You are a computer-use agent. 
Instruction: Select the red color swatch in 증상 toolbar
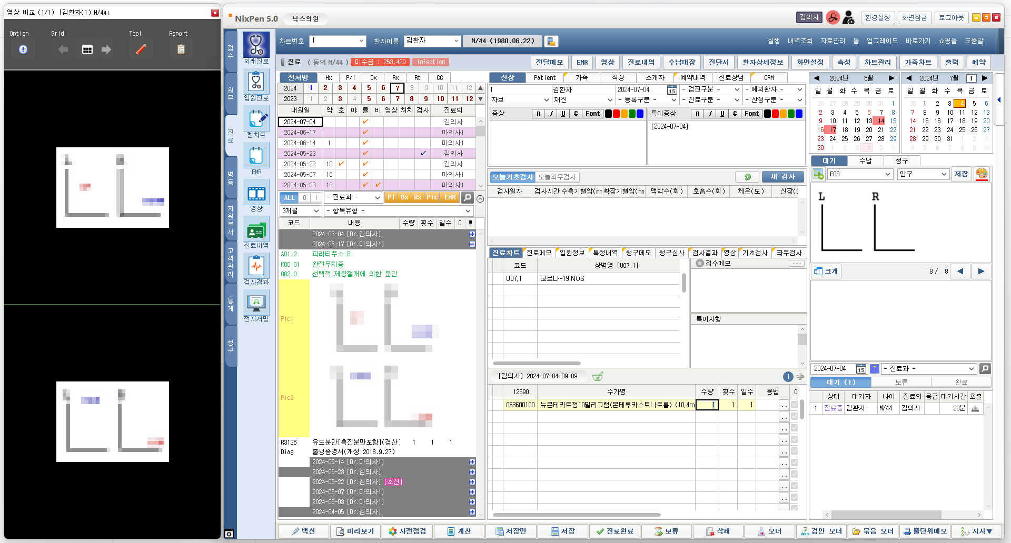[616, 114]
